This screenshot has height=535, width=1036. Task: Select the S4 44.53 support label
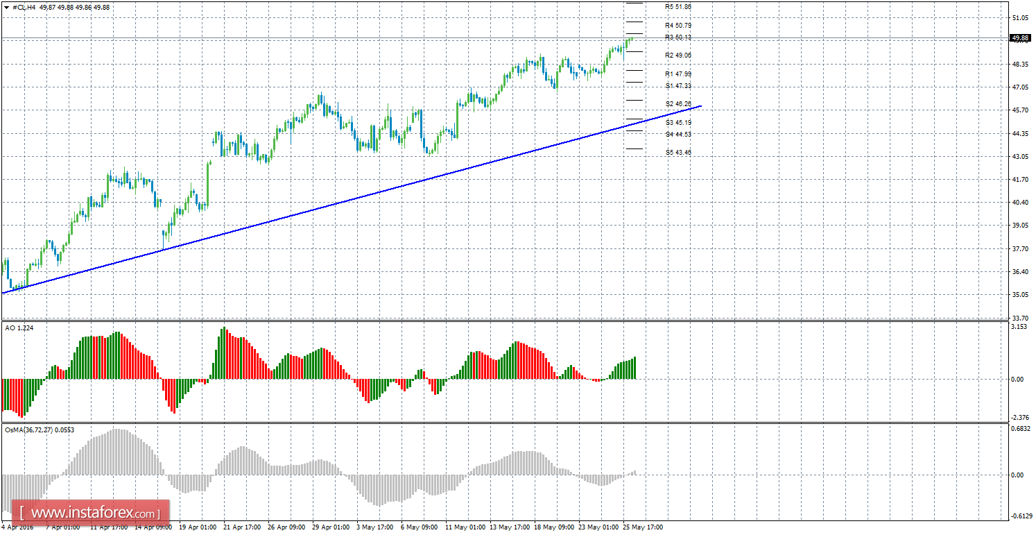click(x=678, y=135)
